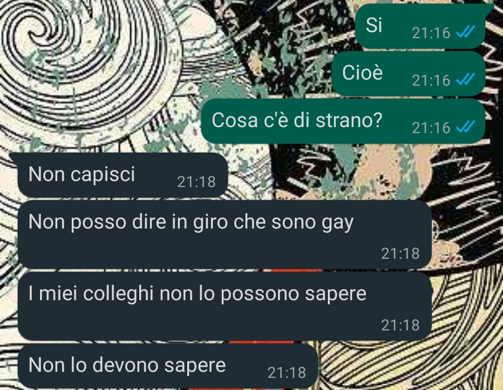Viewport: 503px width, 390px height.
Task: Click the 21:16 time next to "Cosa c'è di strano?"
Action: point(431,128)
